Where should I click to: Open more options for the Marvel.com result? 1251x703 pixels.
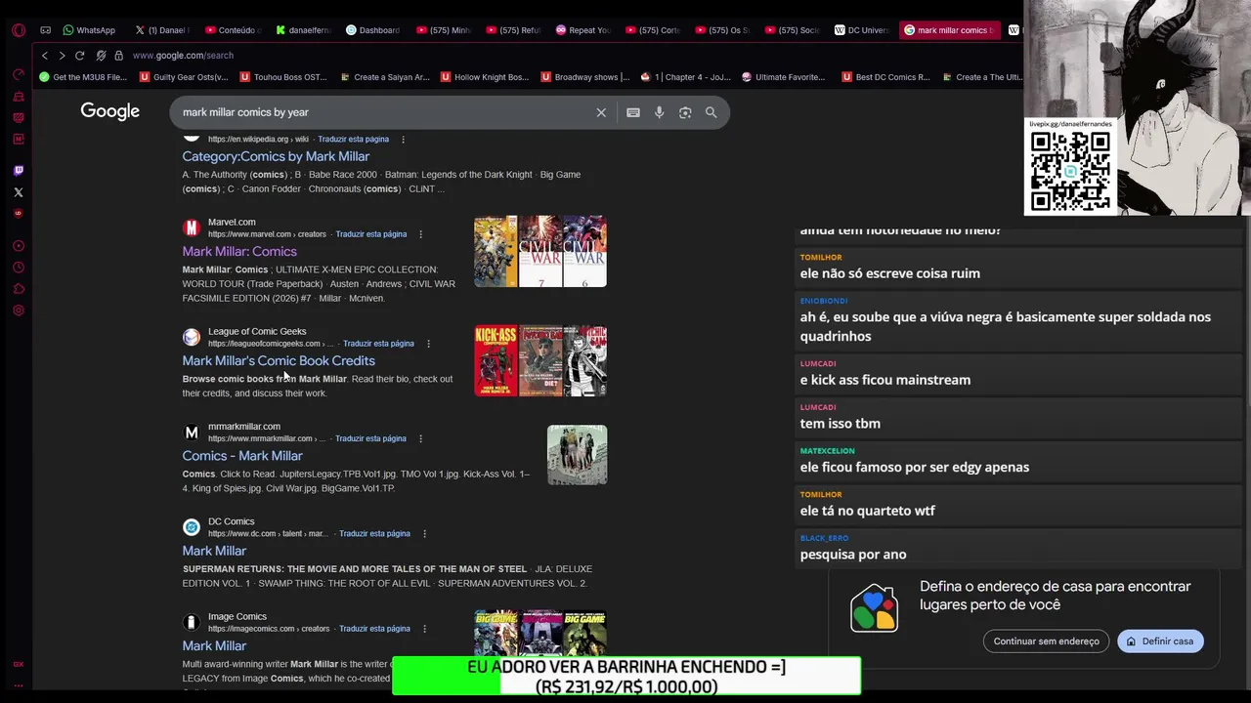(420, 234)
